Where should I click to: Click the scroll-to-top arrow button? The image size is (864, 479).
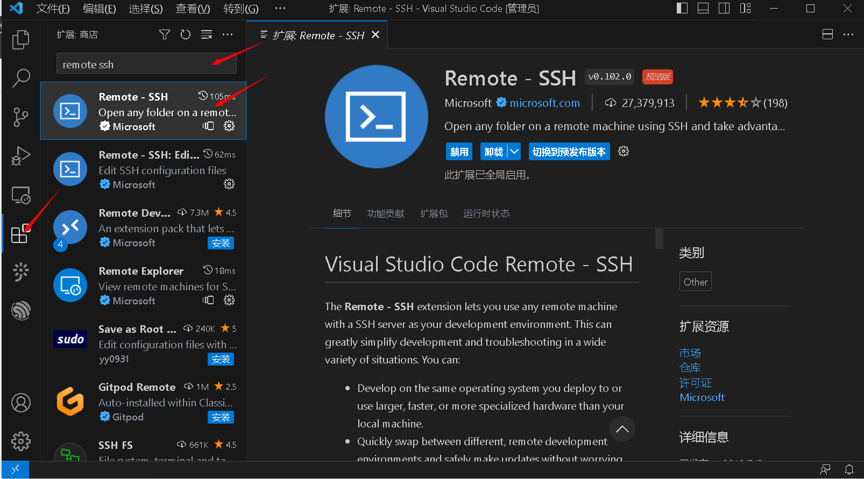click(x=622, y=428)
